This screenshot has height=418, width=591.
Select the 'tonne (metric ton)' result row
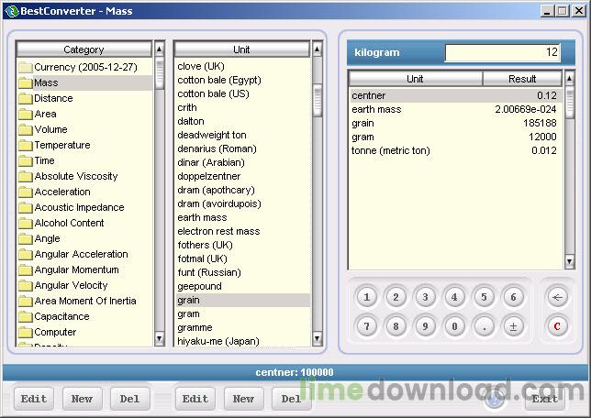pyautogui.click(x=455, y=150)
